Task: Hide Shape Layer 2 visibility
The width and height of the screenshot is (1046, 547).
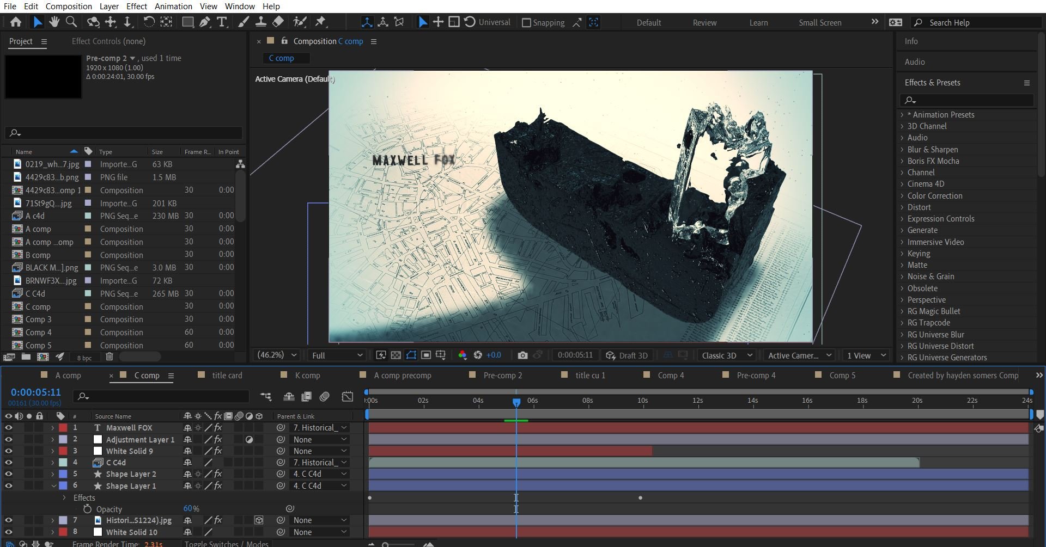Action: (x=8, y=474)
